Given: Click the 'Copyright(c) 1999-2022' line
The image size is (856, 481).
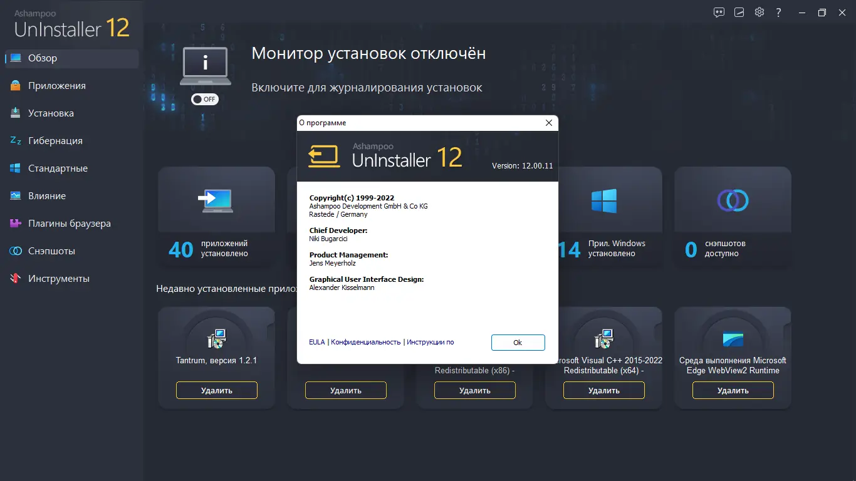Looking at the screenshot, I should coord(352,198).
